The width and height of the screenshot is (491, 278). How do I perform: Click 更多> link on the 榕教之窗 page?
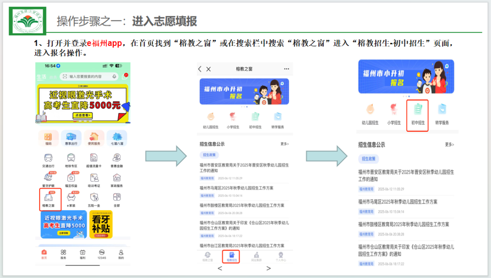pos(285,144)
